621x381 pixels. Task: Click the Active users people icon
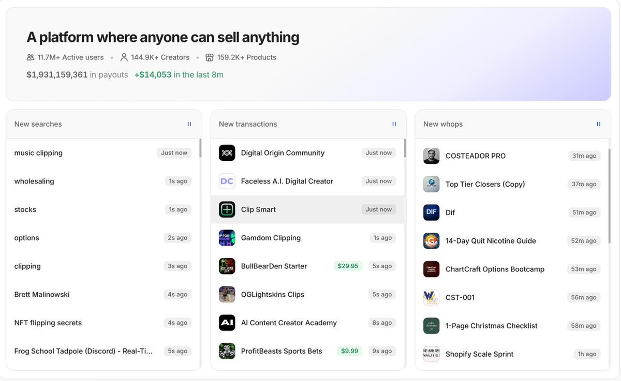tap(31, 57)
